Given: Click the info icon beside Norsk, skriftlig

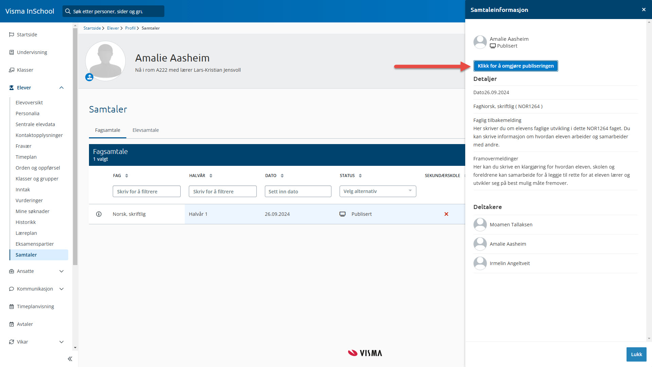Looking at the screenshot, I should point(99,214).
